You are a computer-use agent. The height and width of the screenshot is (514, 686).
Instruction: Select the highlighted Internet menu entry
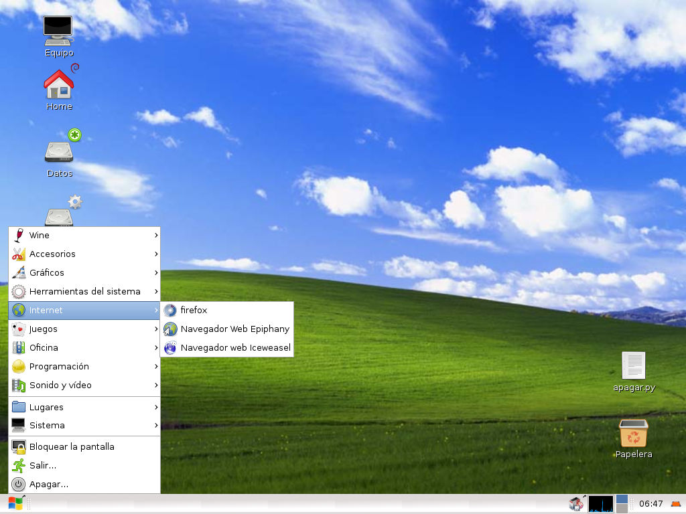84,311
